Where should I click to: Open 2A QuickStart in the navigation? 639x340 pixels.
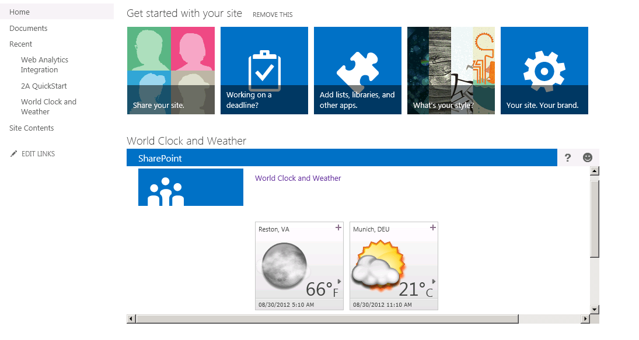(x=44, y=86)
